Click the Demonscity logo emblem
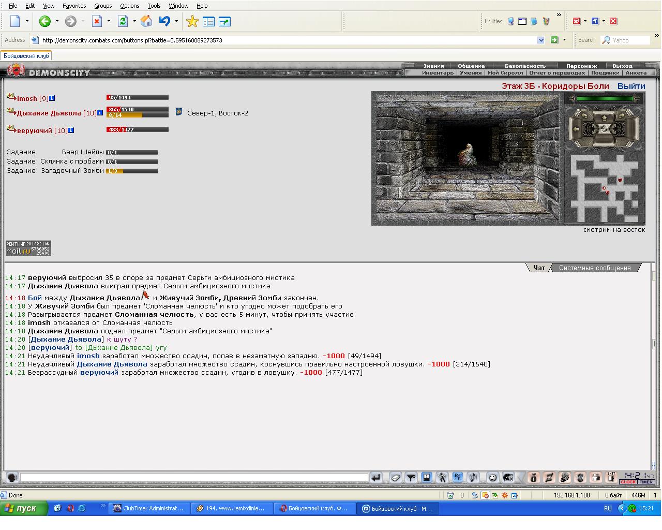The width and height of the screenshot is (662, 530). click(16, 70)
